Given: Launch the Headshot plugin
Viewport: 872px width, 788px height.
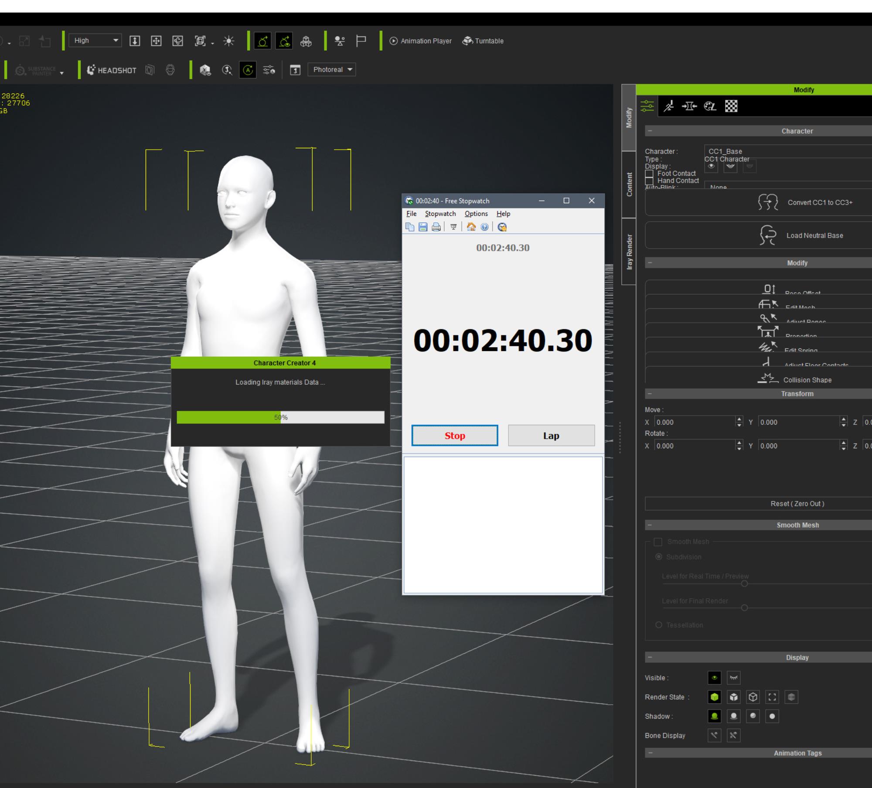Looking at the screenshot, I should 112,70.
